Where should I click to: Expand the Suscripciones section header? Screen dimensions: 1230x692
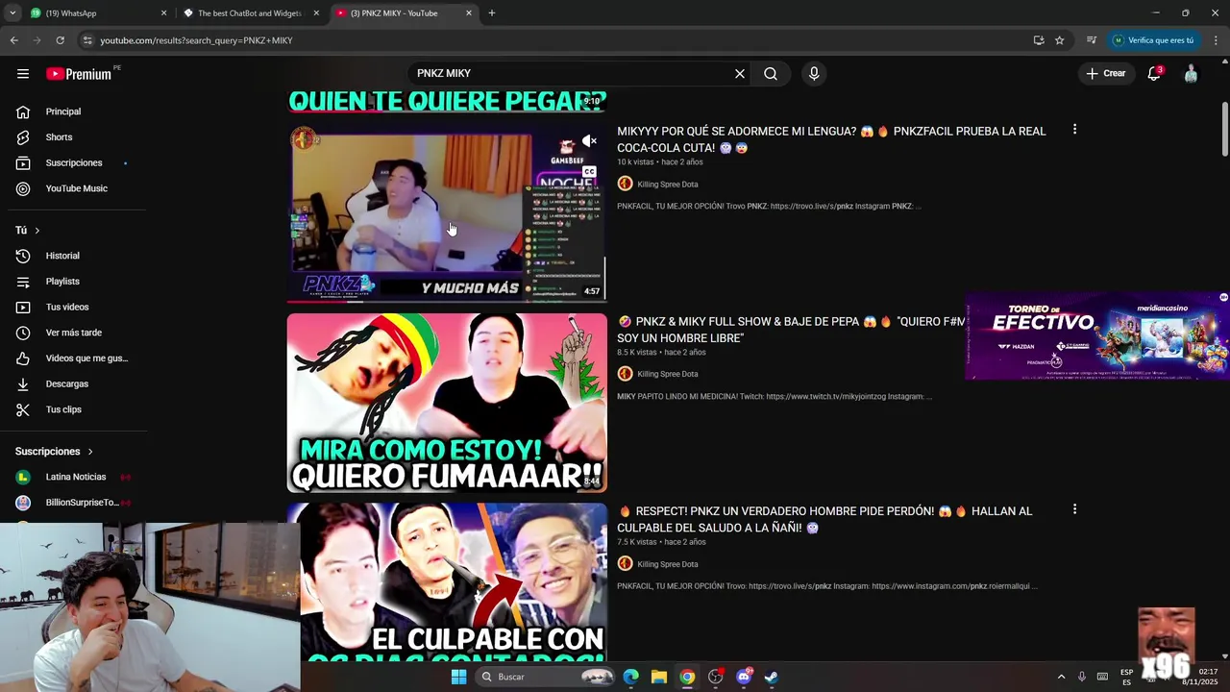[55, 452]
